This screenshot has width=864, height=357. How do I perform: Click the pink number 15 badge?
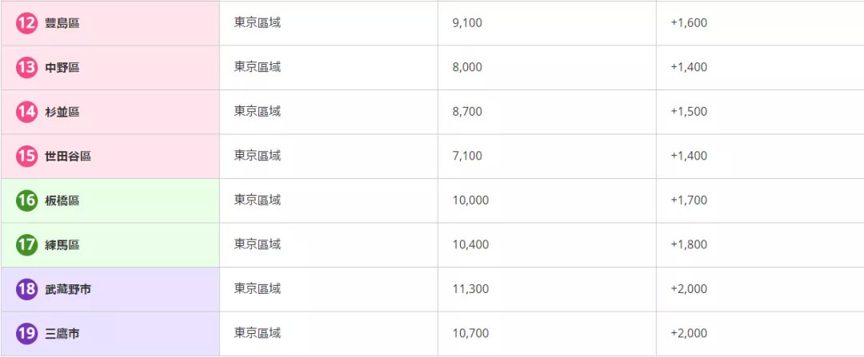26,157
